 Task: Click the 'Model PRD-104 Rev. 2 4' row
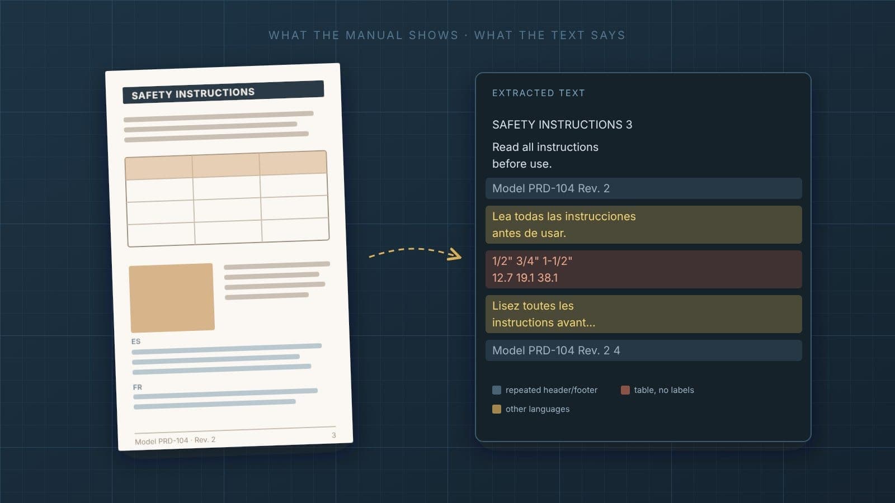click(643, 350)
